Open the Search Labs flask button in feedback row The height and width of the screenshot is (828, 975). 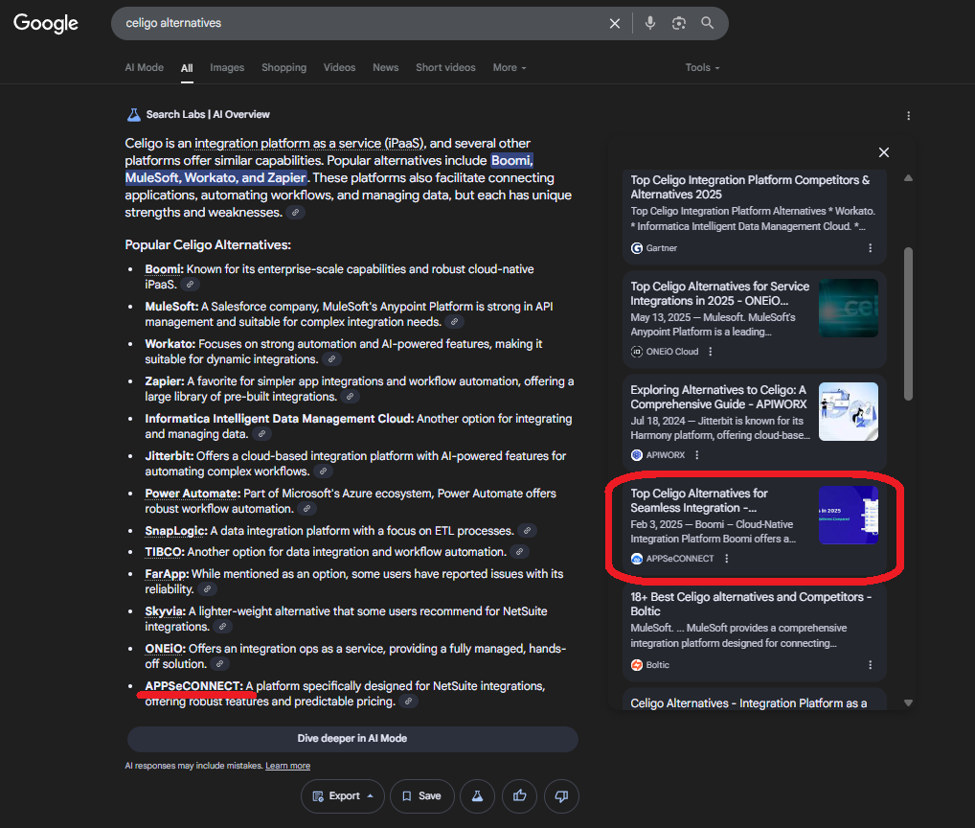tap(477, 796)
